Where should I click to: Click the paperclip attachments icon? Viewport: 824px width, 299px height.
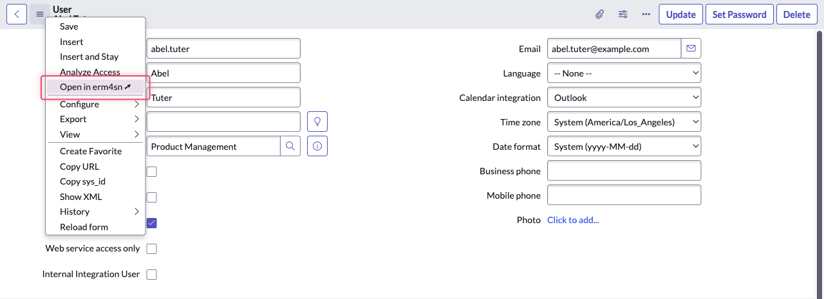(x=599, y=14)
